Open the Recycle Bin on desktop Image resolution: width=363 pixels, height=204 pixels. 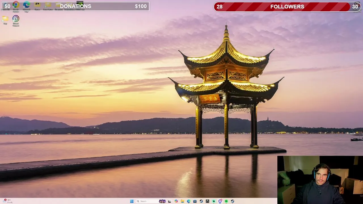coord(5,6)
